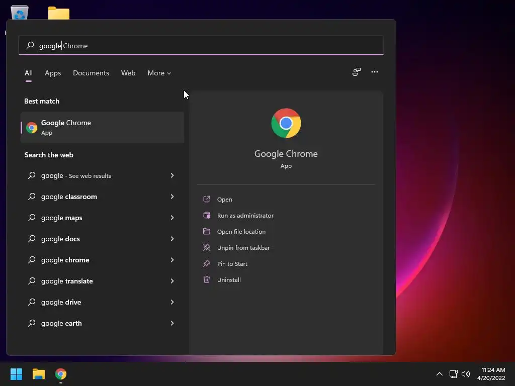Expand the More dropdown filter

[x=159, y=73]
